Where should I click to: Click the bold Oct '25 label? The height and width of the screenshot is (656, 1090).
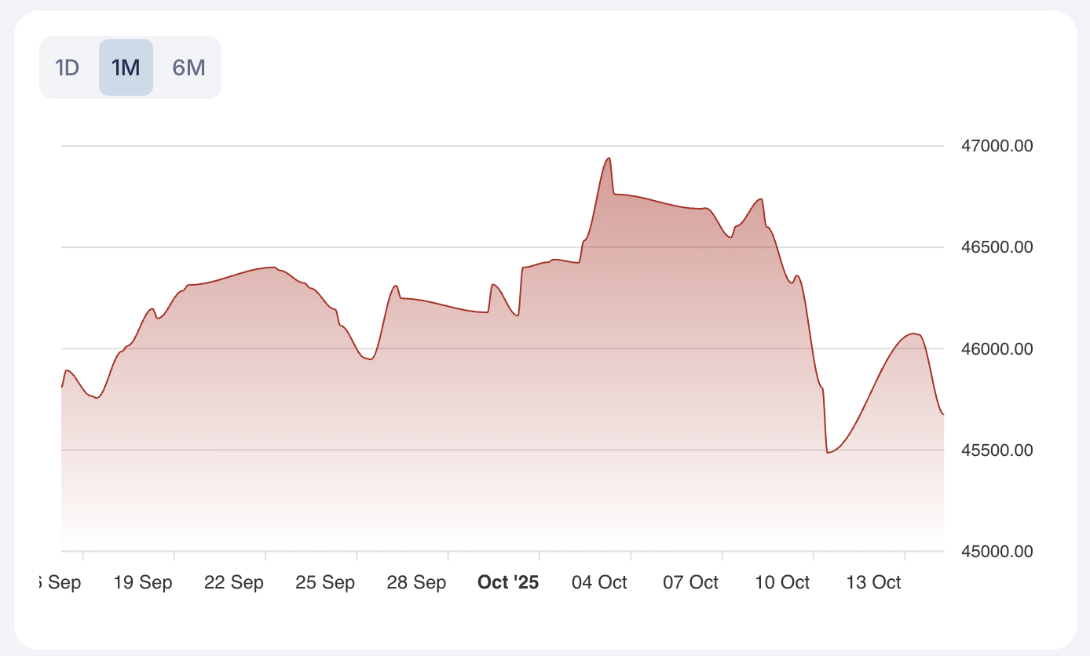(x=508, y=582)
